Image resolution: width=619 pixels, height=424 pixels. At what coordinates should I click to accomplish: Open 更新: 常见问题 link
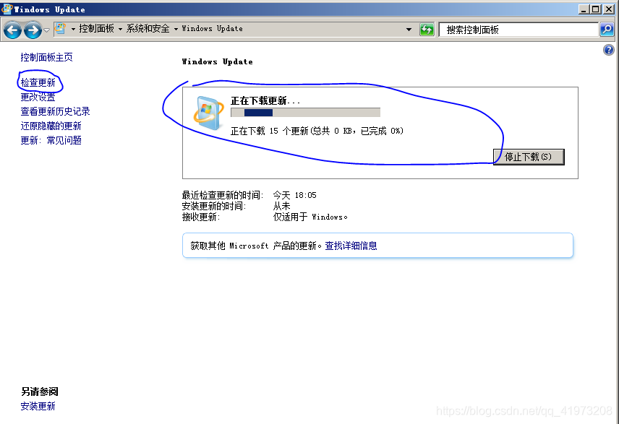click(x=51, y=140)
